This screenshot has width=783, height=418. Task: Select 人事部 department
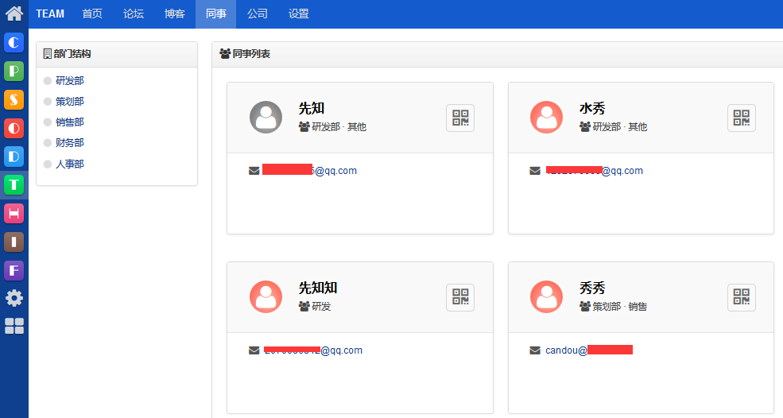click(70, 164)
